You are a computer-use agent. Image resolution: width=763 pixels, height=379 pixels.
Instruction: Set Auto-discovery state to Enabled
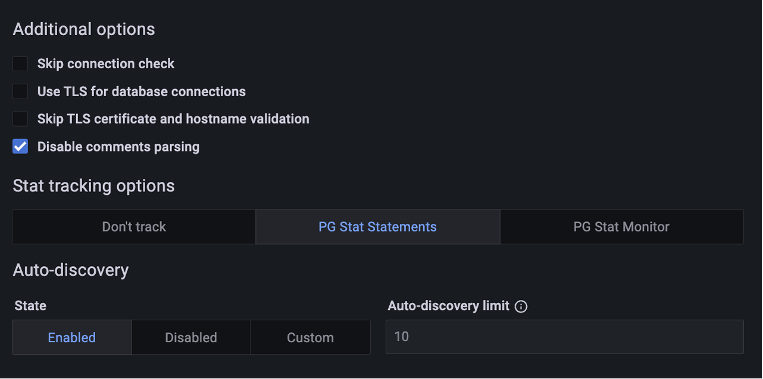(71, 337)
